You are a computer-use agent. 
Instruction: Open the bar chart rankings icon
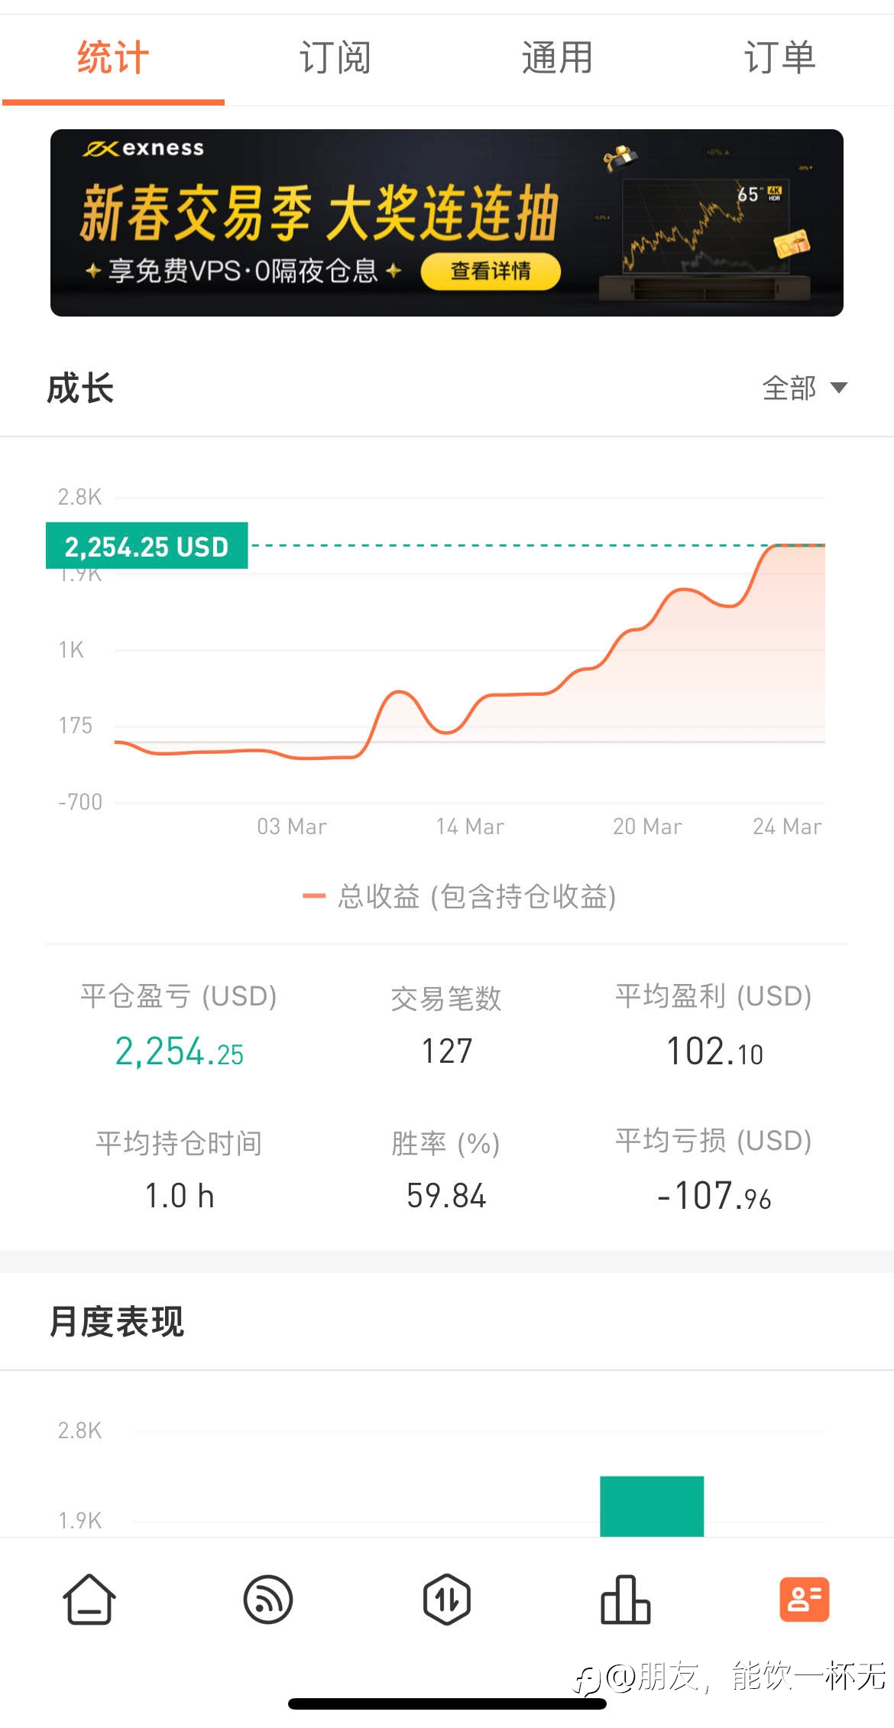pos(626,1600)
